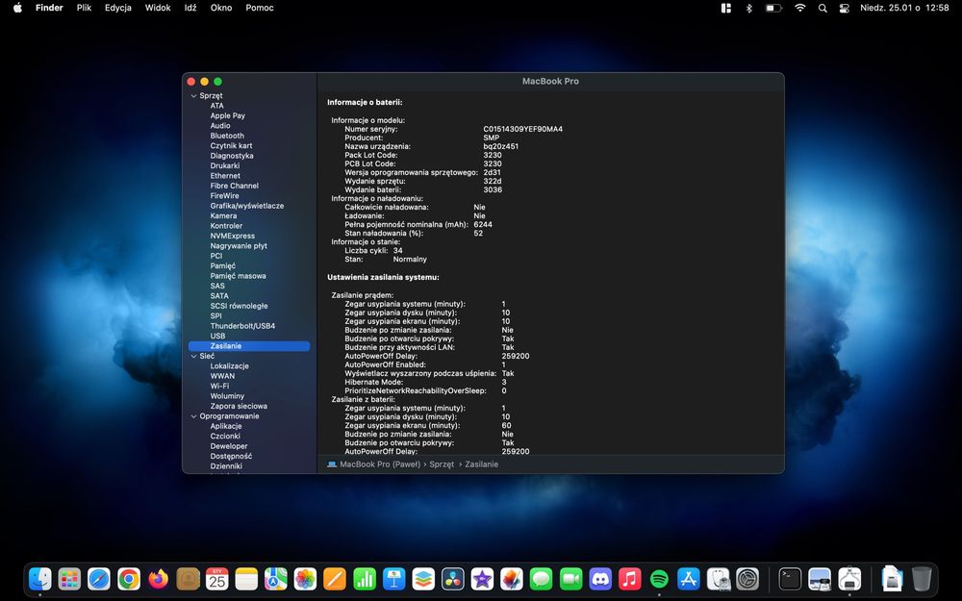
Task: Open DaVinci Resolve from the Dock
Action: point(453,578)
